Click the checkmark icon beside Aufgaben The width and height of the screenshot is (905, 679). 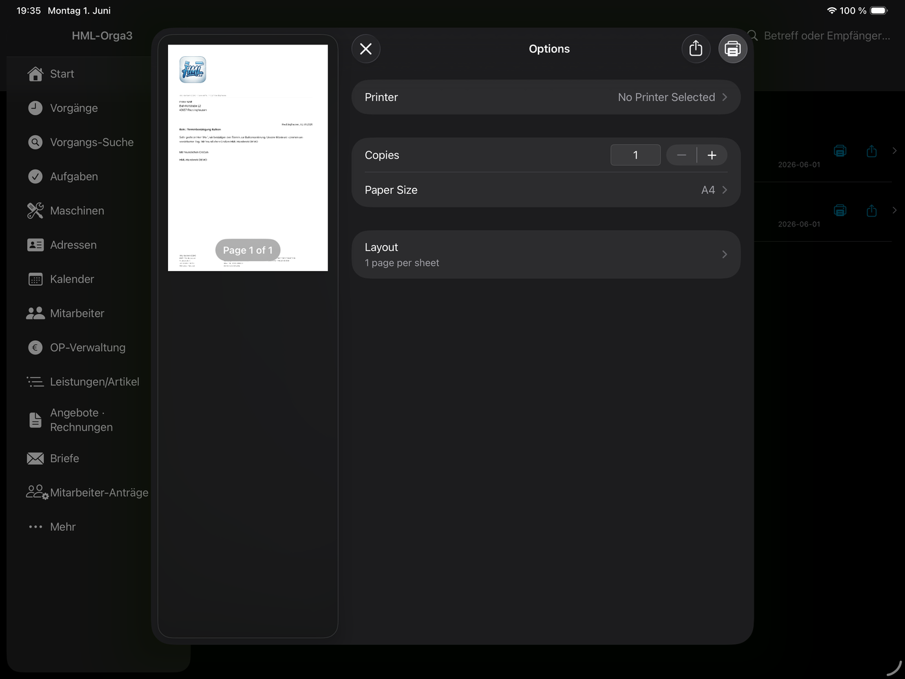pos(36,177)
